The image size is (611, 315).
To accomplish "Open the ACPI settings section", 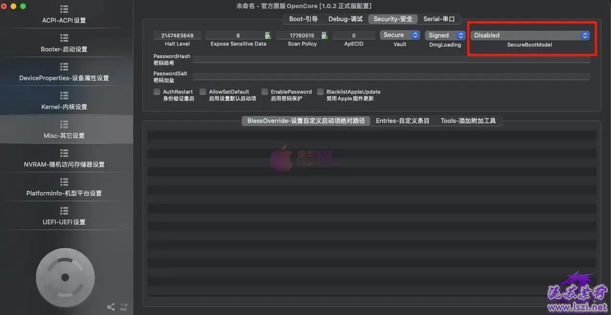I will point(64,15).
